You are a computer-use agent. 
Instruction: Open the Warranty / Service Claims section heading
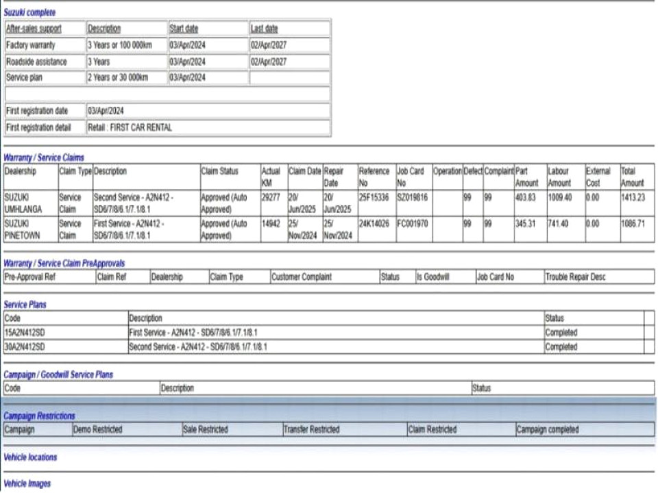coord(44,157)
